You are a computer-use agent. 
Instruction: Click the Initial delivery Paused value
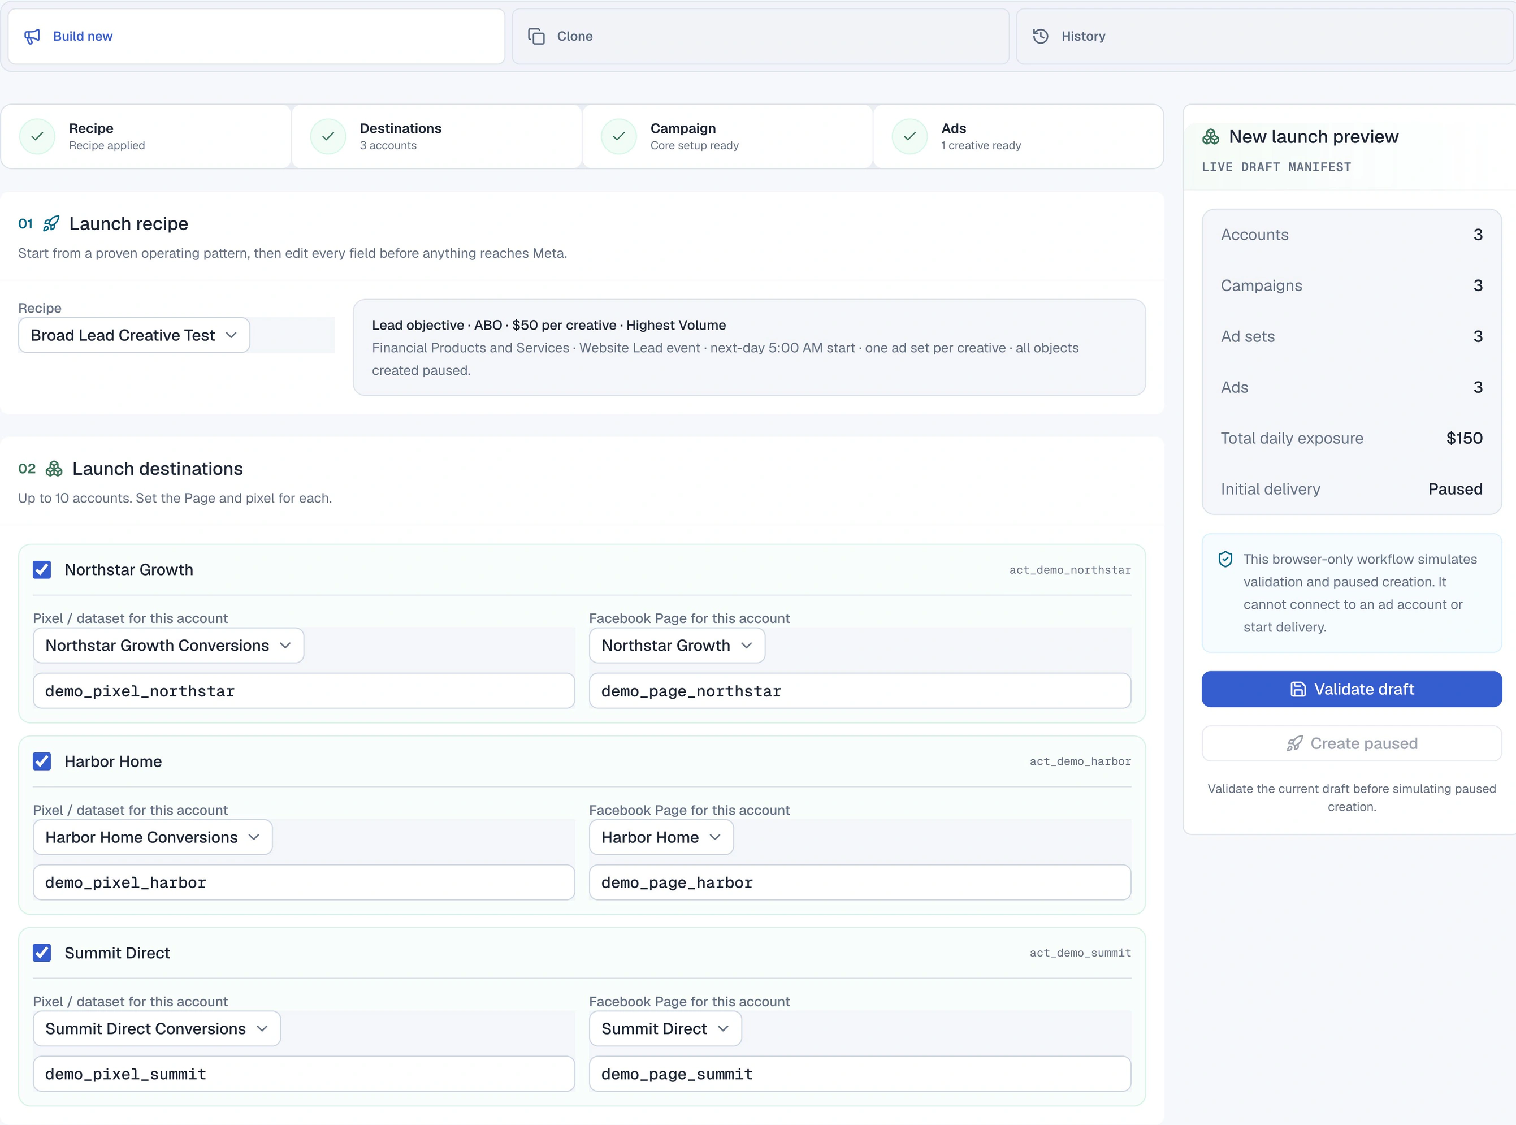[1456, 489]
